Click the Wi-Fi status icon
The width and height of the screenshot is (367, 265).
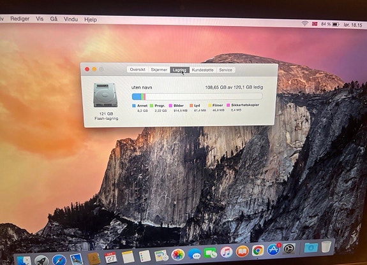[304, 24]
